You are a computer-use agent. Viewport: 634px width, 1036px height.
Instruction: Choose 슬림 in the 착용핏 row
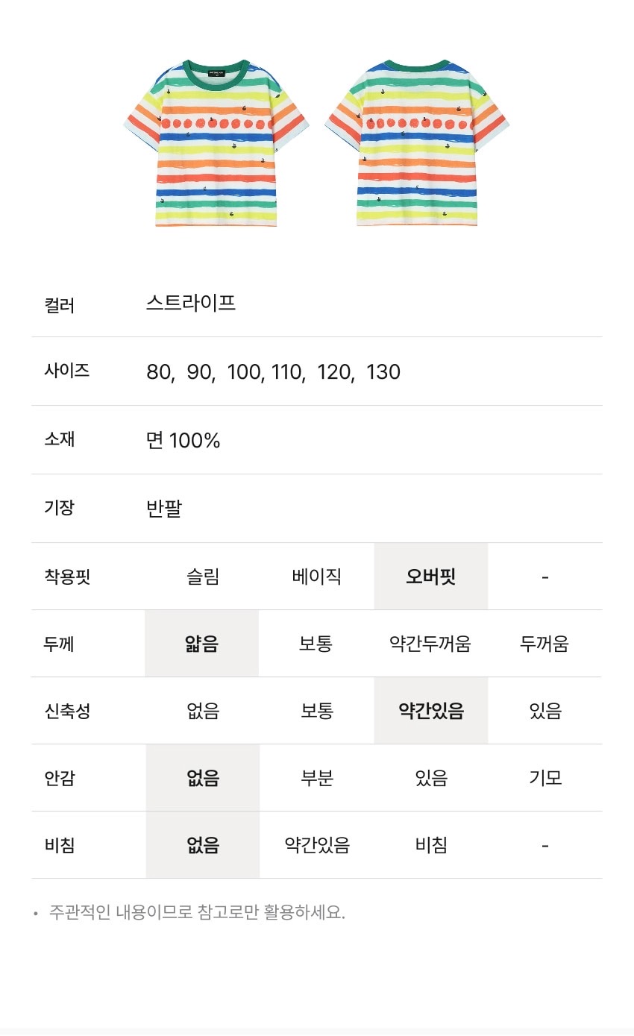(202, 577)
